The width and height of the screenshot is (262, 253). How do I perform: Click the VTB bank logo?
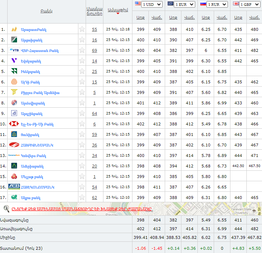[14, 50]
